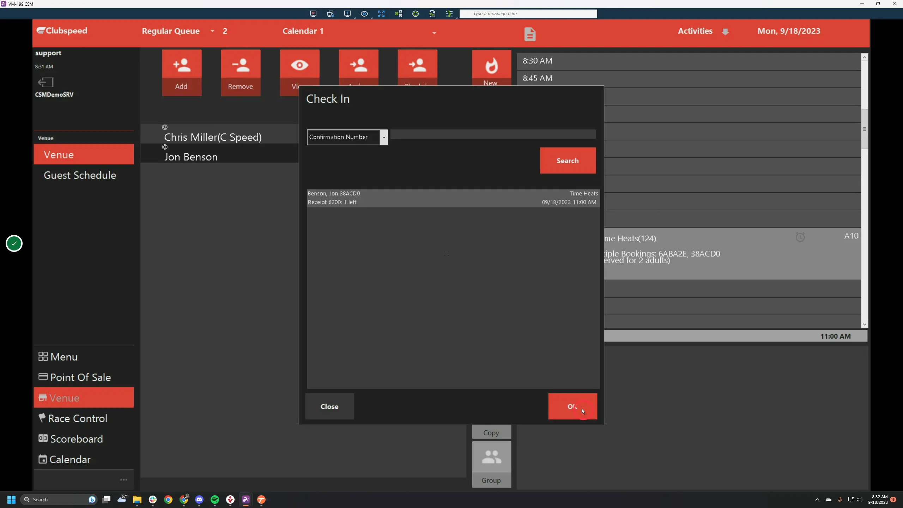This screenshot has width=903, height=508.
Task: Click the Slack icon in the taskbar
Action: pyautogui.click(x=153, y=500)
